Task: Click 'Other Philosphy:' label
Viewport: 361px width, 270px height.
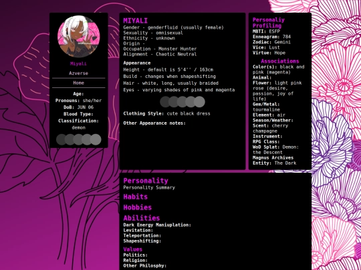Action: point(145,266)
